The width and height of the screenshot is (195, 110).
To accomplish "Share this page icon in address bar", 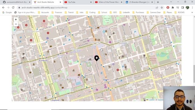I will pos(157,8).
